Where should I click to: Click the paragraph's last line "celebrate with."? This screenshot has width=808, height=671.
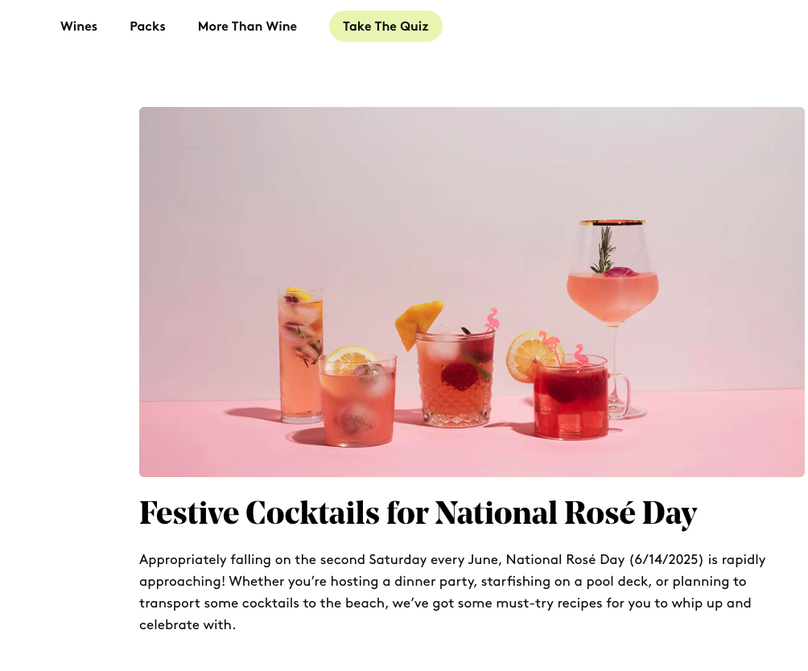tap(188, 624)
